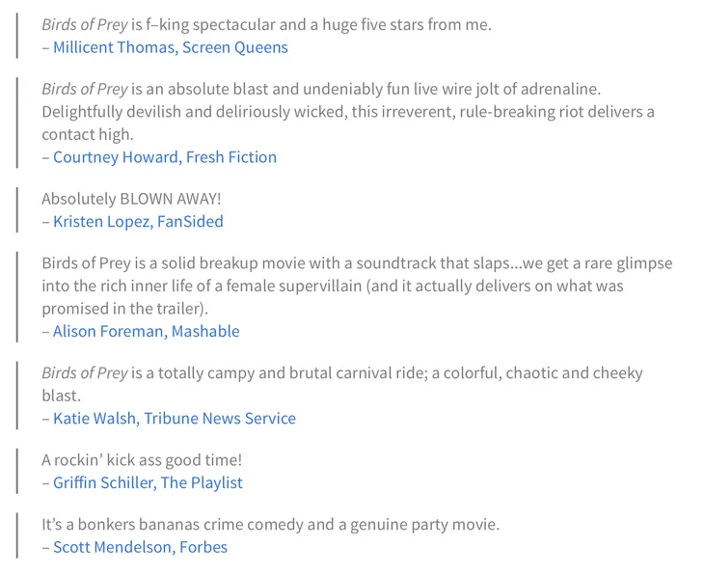Screen dimensions: 704x575
Task: Open the Katie Walsh, Tribune News Service link
Action: point(175,418)
